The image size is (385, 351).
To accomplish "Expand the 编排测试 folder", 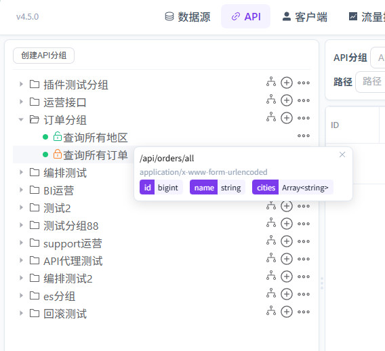I will click(x=22, y=172).
